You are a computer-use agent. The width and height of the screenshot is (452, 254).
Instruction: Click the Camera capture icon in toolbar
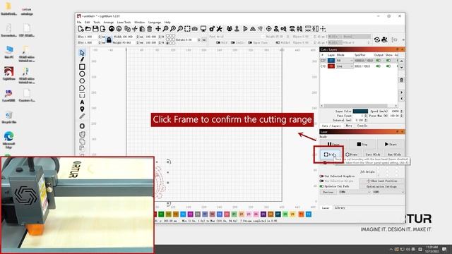(195, 29)
